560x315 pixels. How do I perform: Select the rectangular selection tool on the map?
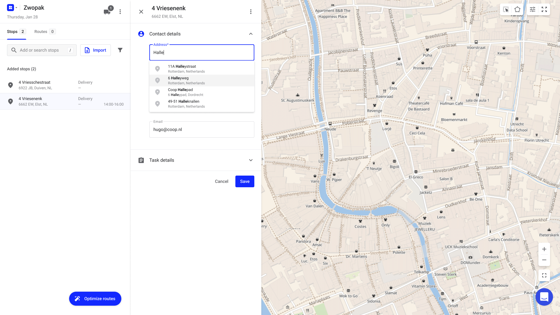505,9
